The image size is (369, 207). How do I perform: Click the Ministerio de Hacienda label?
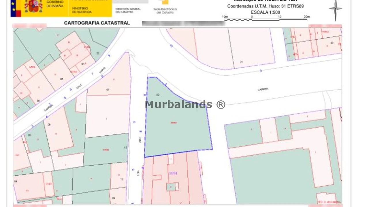82,10
